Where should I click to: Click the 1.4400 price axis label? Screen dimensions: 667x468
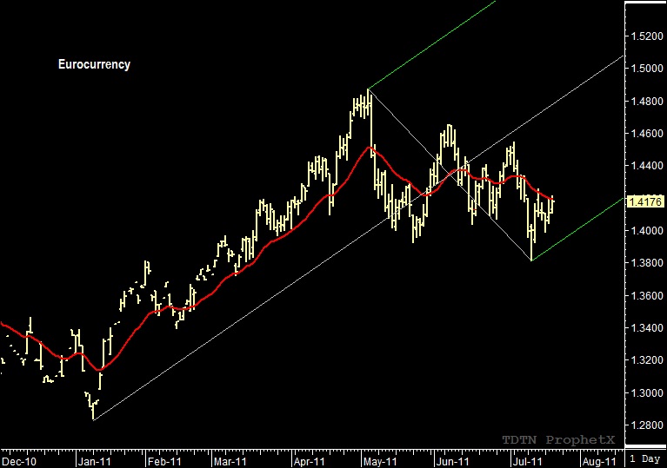pyautogui.click(x=646, y=166)
